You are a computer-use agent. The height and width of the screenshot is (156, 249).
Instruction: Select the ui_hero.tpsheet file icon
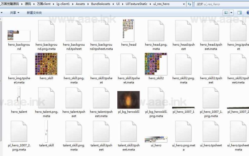point(211,131)
